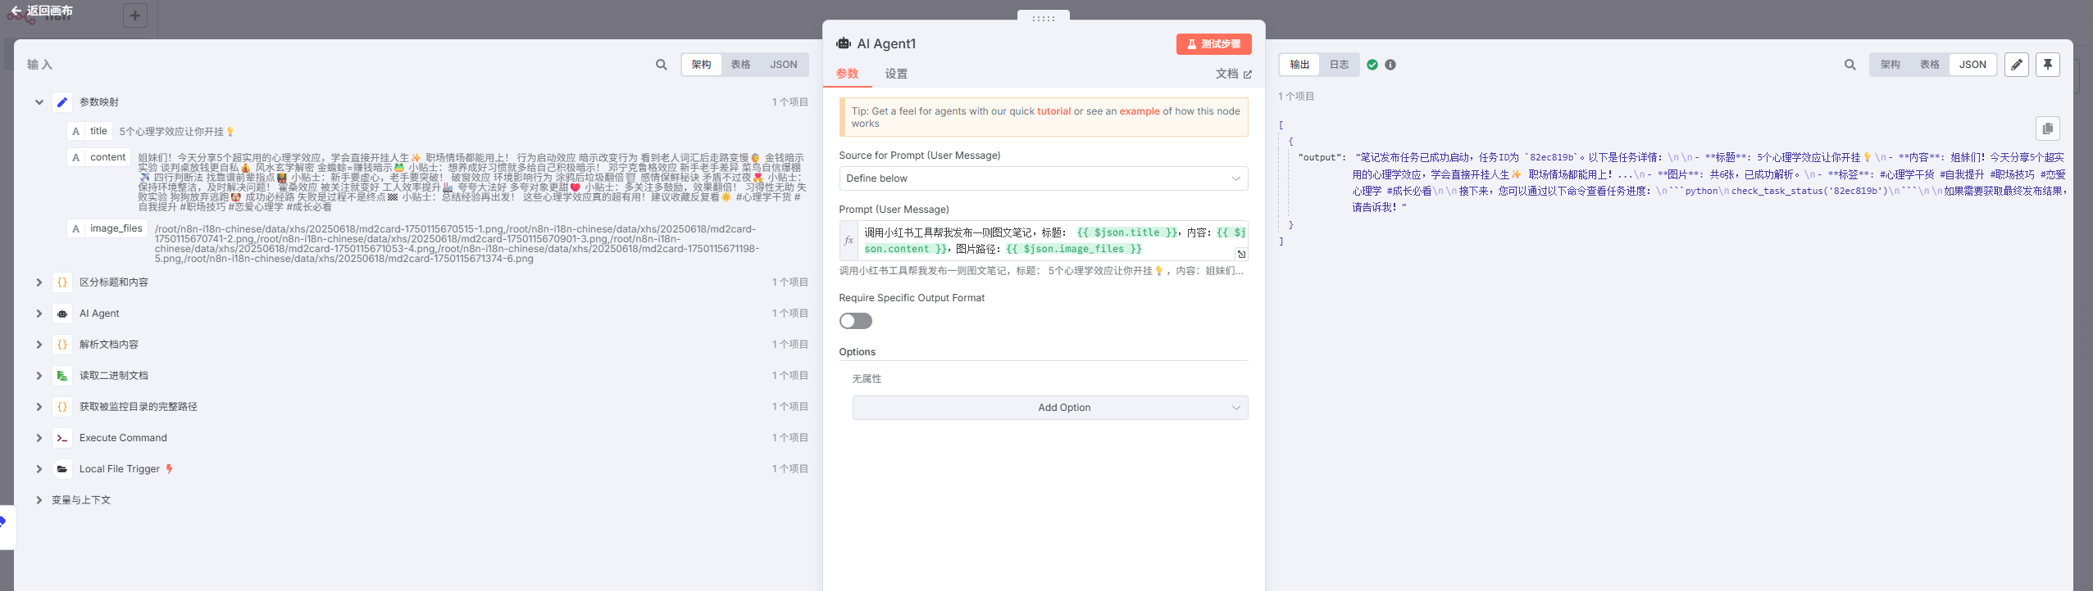2093x591 pixels.
Task: Switch to the 参数 tab
Action: (x=847, y=74)
